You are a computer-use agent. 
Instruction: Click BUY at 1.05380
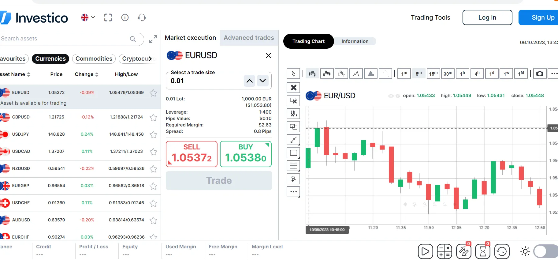click(x=246, y=154)
